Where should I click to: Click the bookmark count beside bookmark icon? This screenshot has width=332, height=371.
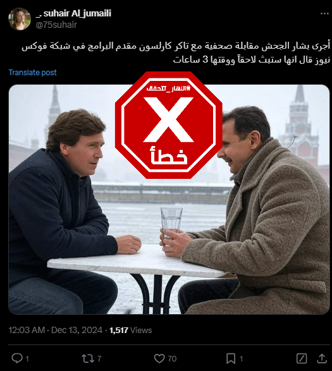click(241, 359)
